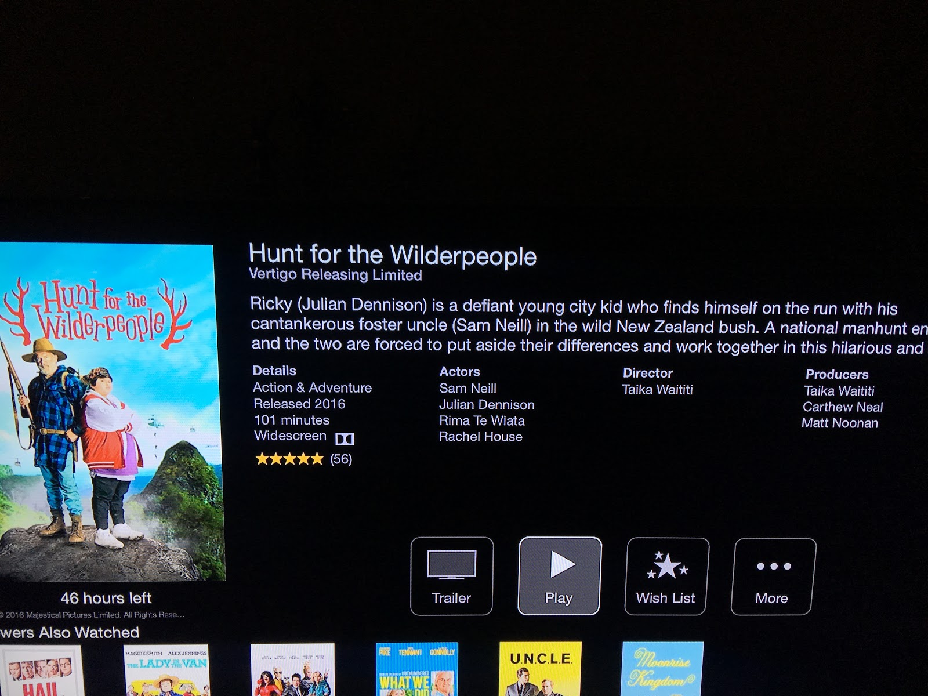Select director Taika Waititi
The height and width of the screenshot is (696, 928).
tap(657, 390)
